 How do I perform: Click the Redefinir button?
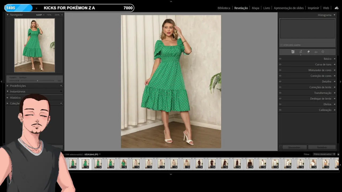click(322, 147)
